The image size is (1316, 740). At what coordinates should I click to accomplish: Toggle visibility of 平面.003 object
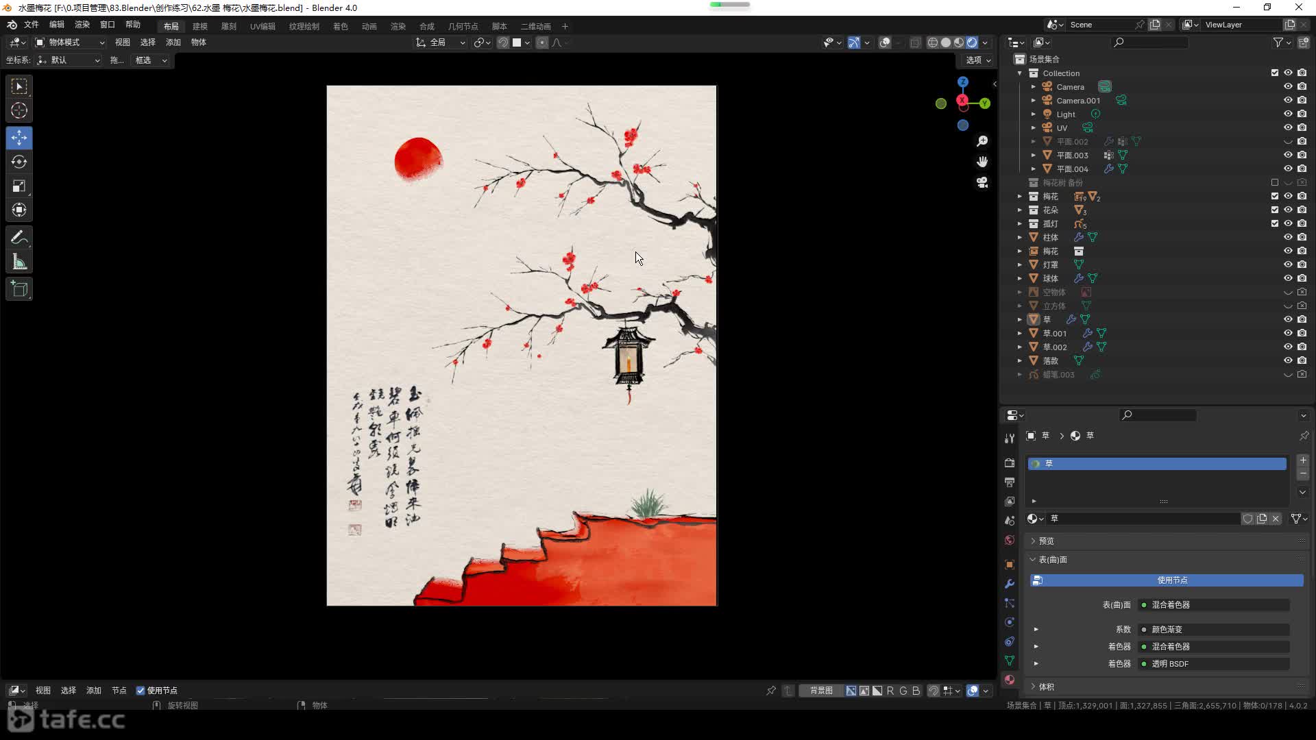(1288, 155)
